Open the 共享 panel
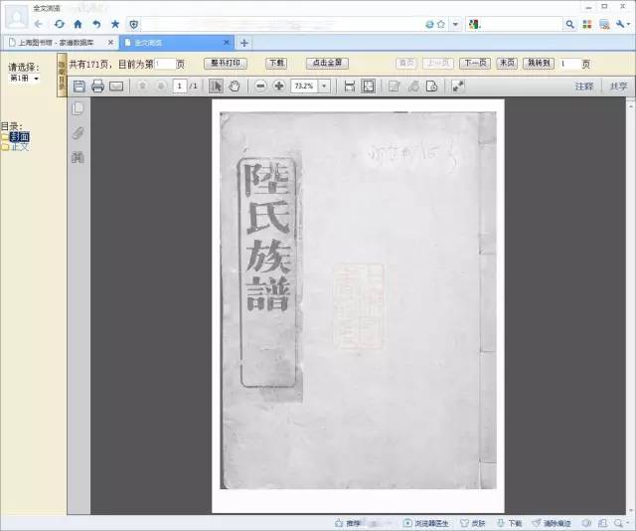The image size is (636, 531). (x=618, y=87)
